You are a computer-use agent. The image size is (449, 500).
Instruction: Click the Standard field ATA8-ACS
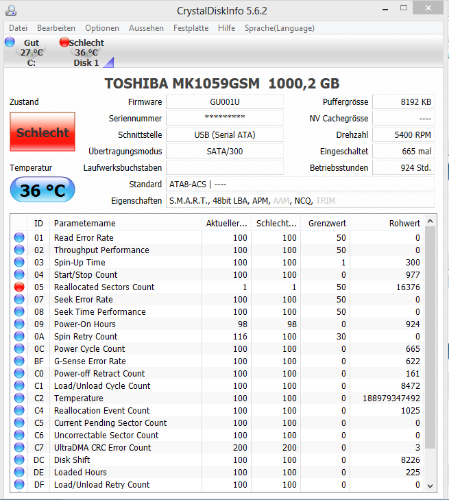[300, 184]
